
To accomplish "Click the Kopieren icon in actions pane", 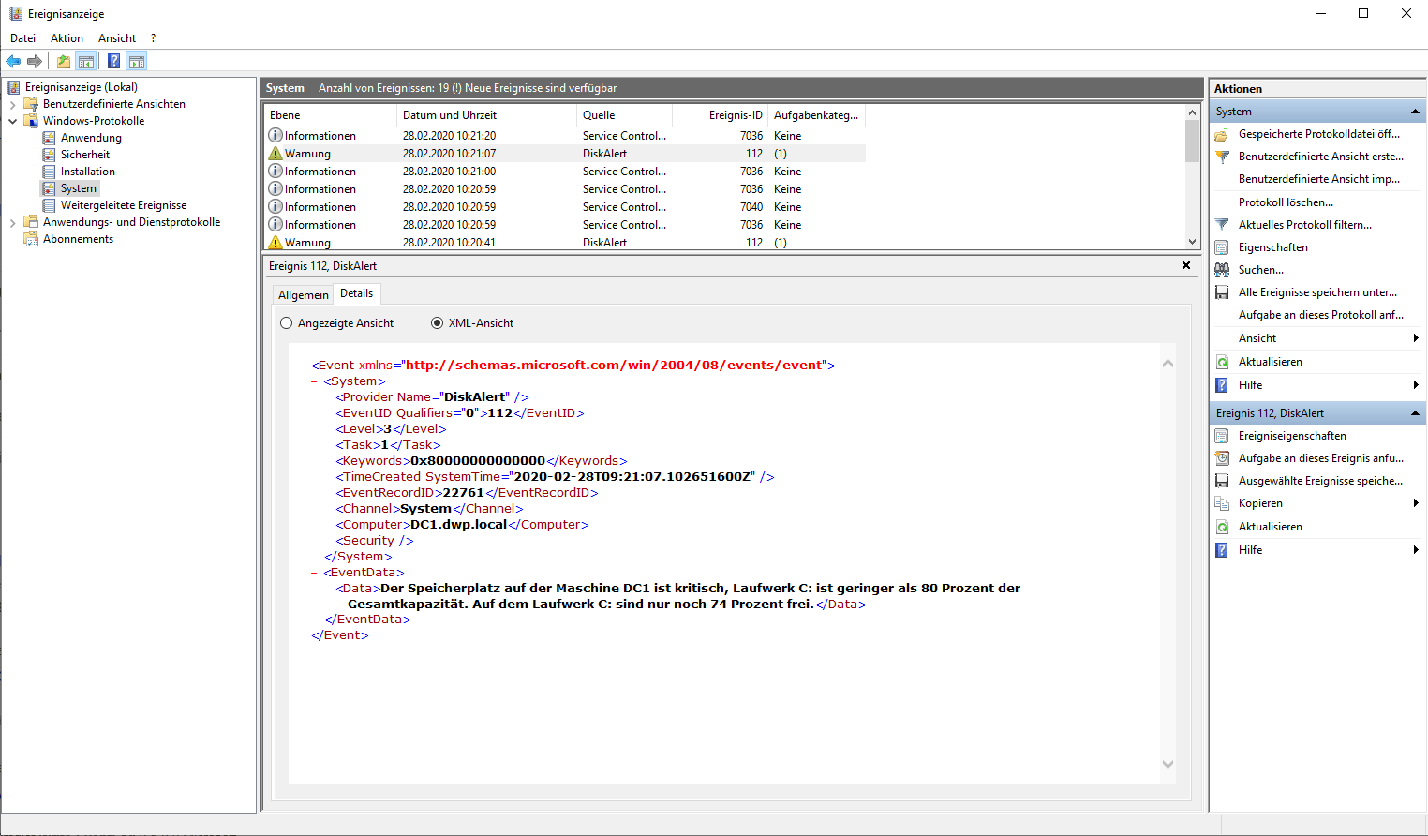I will click(x=1222, y=503).
